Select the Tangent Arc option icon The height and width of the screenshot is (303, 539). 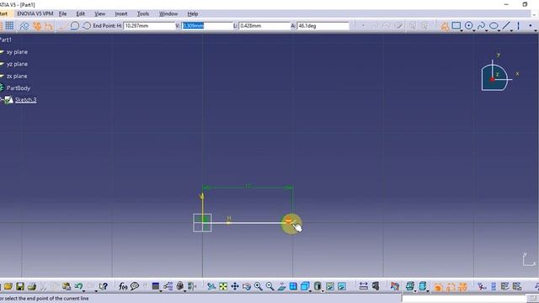tap(75, 26)
